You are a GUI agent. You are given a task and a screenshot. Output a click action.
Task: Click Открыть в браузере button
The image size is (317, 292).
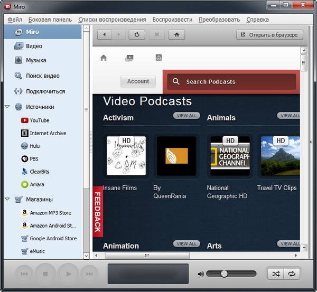coord(269,35)
